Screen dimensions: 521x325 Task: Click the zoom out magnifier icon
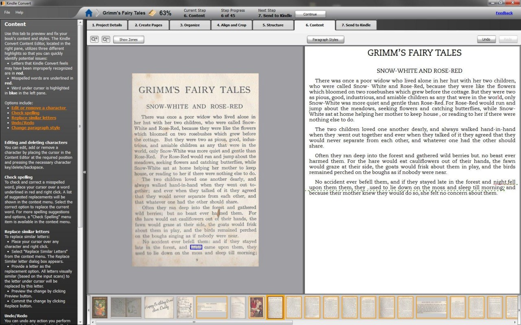coord(106,39)
